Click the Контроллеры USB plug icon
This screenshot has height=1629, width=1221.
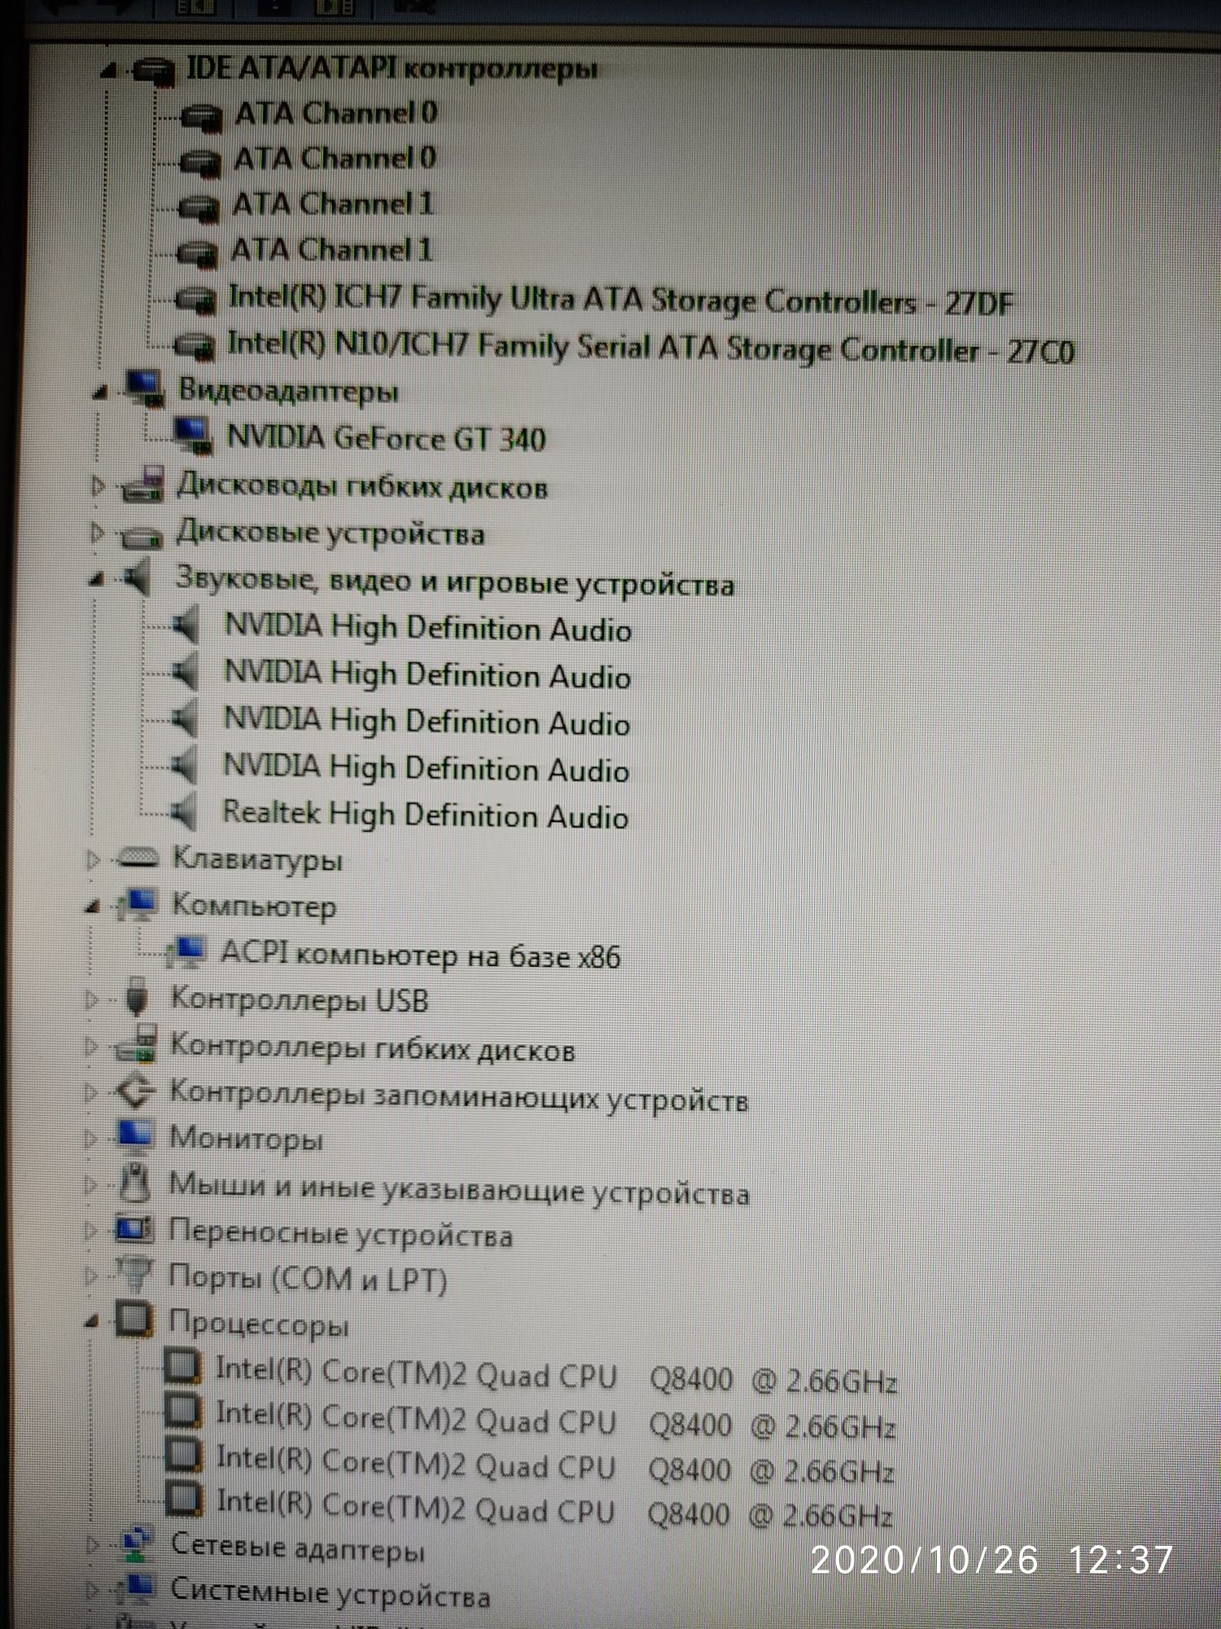[x=136, y=997]
